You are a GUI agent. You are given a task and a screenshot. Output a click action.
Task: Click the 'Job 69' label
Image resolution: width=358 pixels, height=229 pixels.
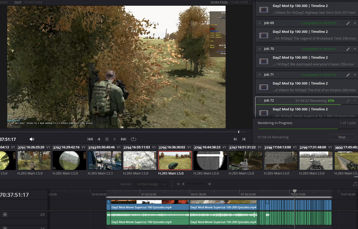coord(269,23)
